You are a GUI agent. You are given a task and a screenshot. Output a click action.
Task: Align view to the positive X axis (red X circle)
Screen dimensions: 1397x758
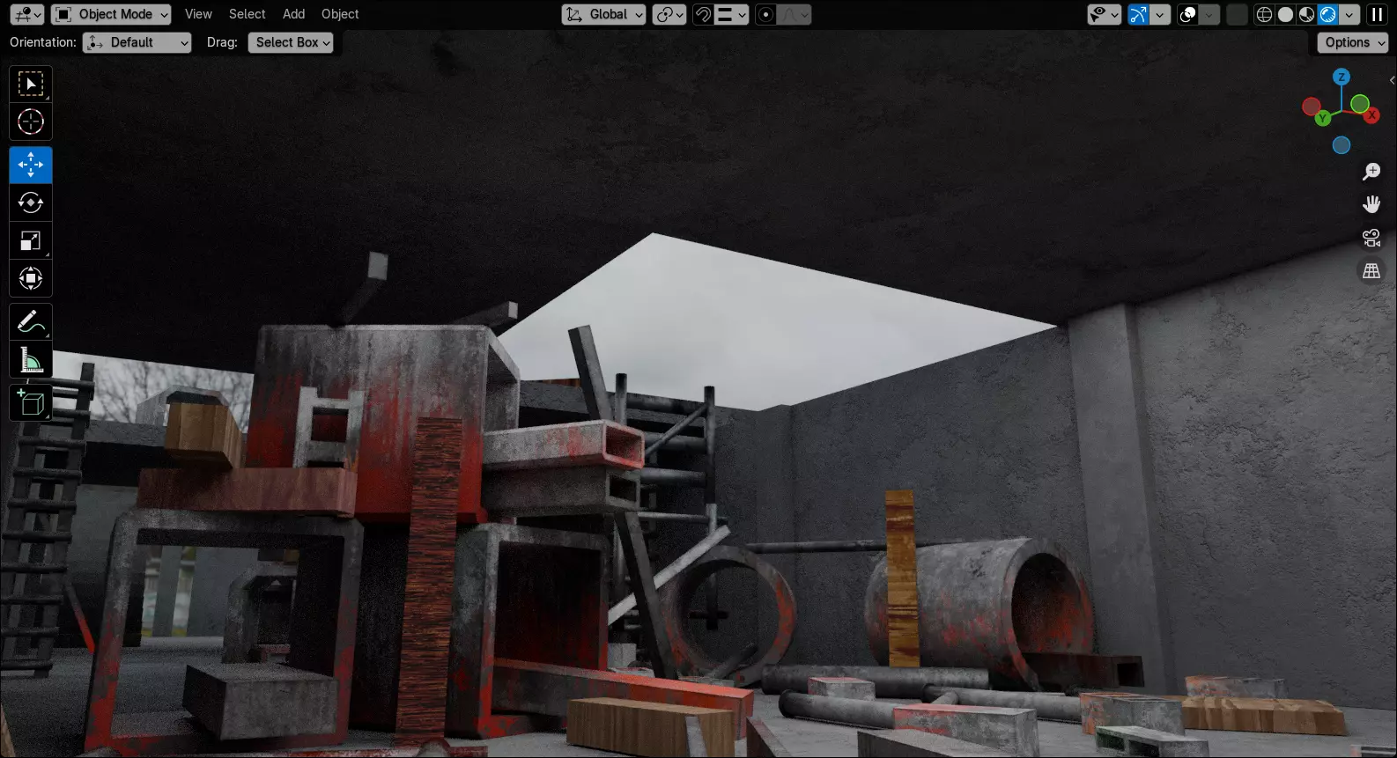click(1371, 115)
